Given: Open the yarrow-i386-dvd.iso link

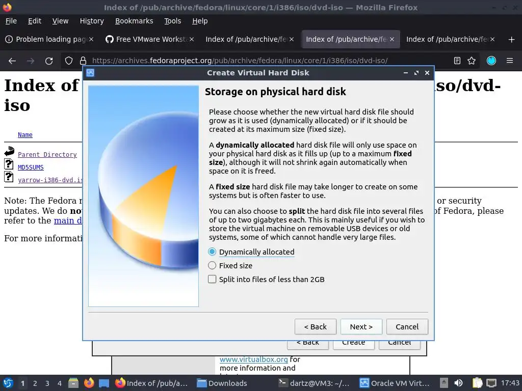Looking at the screenshot, I should point(50,180).
